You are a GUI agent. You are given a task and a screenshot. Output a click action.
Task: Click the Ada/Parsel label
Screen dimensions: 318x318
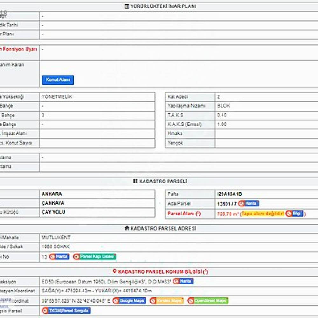coord(179,204)
